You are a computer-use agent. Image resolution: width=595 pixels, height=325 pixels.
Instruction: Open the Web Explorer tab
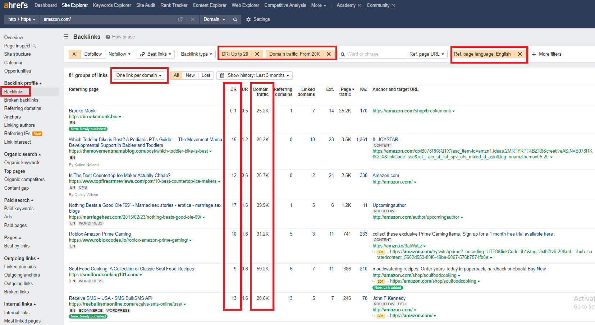tap(245, 5)
